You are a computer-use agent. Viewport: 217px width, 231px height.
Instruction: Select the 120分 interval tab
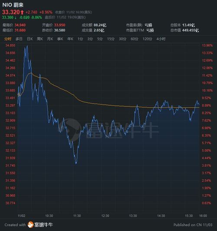pos(147,39)
